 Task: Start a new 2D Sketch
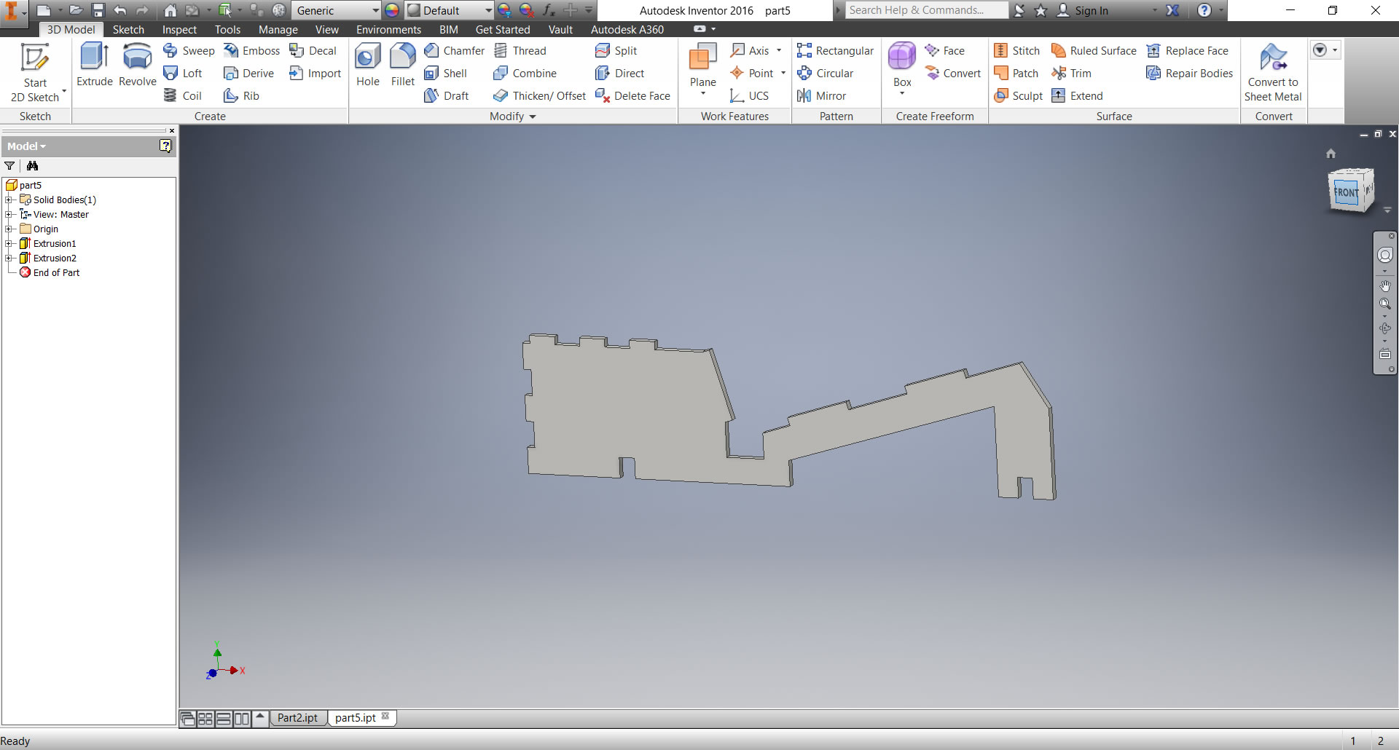[35, 73]
